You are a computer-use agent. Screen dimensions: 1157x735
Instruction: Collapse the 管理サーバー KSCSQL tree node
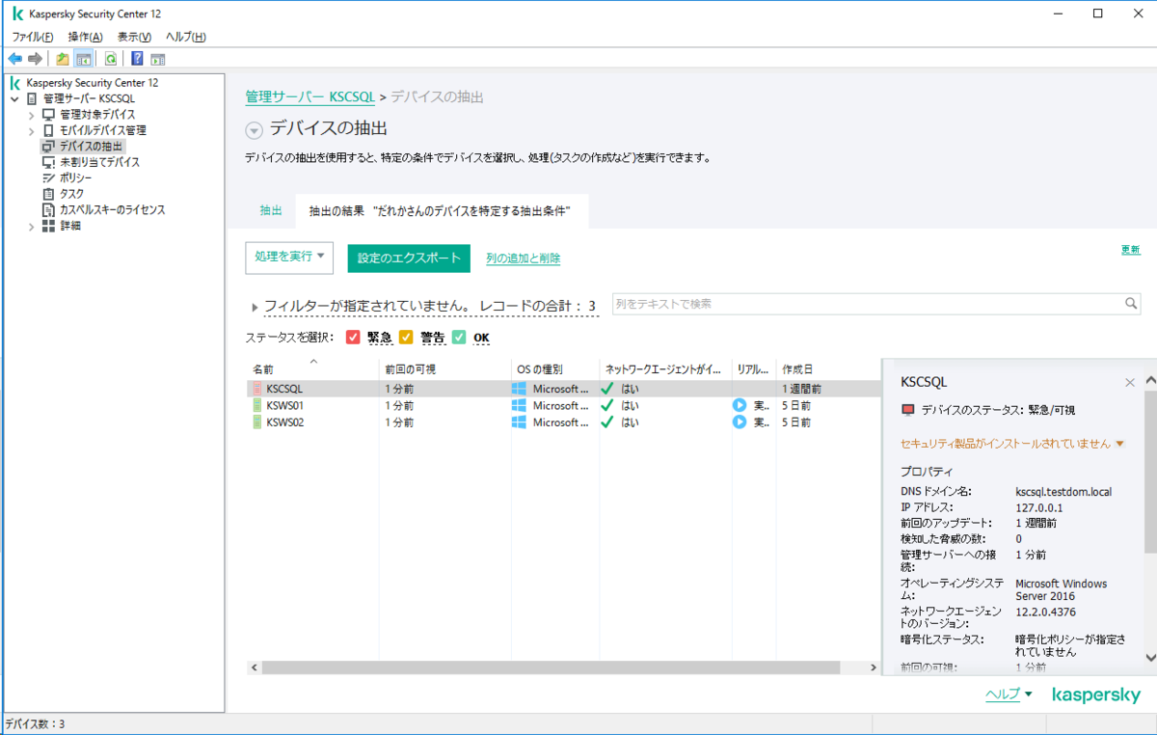[x=14, y=98]
